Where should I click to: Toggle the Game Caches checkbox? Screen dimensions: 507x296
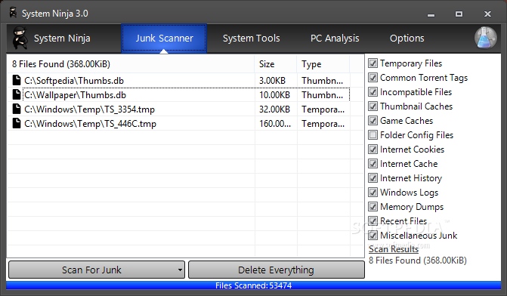tap(373, 121)
